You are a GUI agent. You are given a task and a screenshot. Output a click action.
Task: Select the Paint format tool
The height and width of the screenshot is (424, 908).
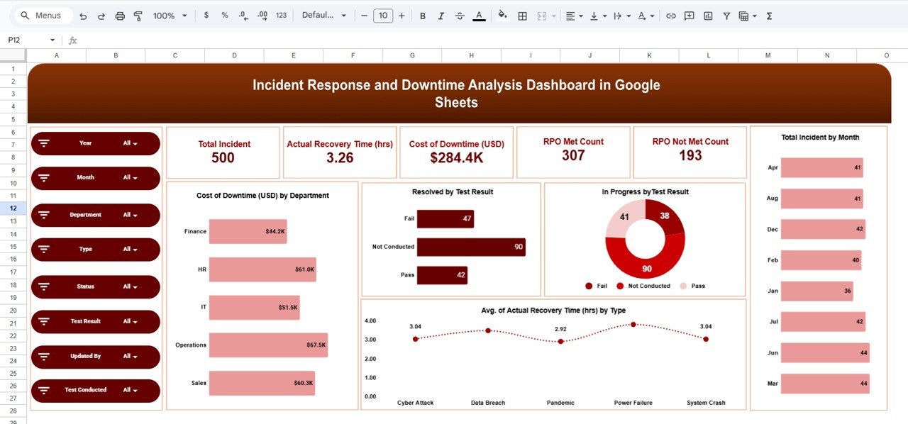pyautogui.click(x=138, y=16)
